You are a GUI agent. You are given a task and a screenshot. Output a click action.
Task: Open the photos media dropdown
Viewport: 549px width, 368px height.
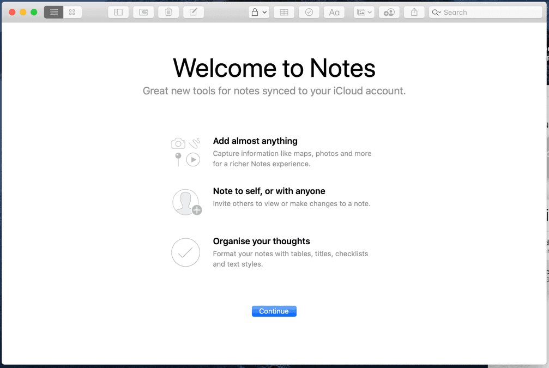pyautogui.click(x=364, y=12)
